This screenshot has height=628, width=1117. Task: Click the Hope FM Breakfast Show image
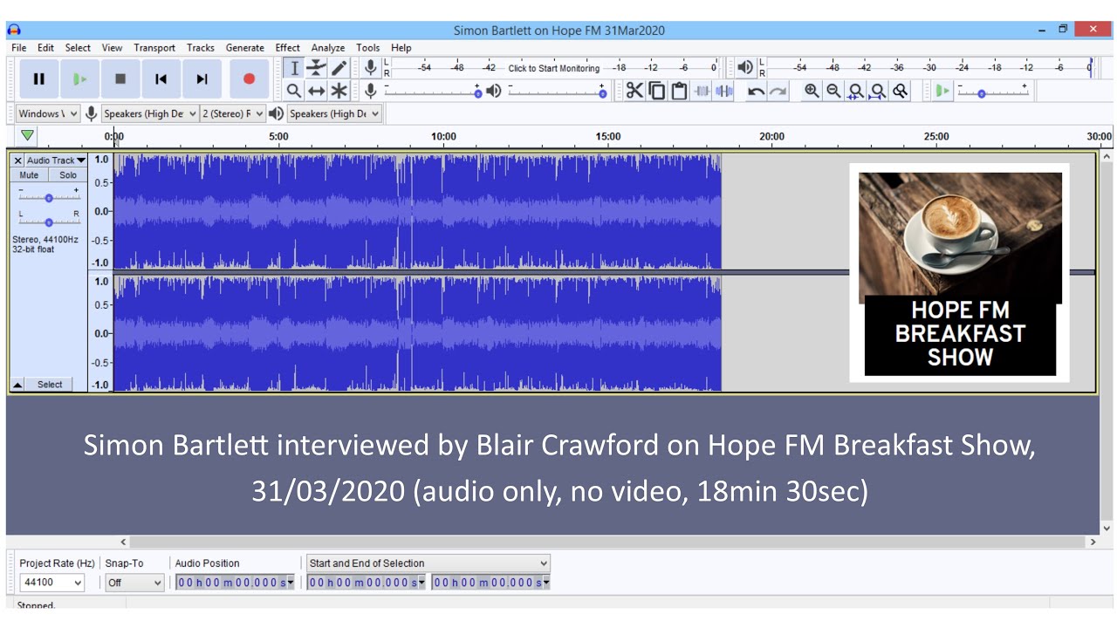[x=960, y=273]
